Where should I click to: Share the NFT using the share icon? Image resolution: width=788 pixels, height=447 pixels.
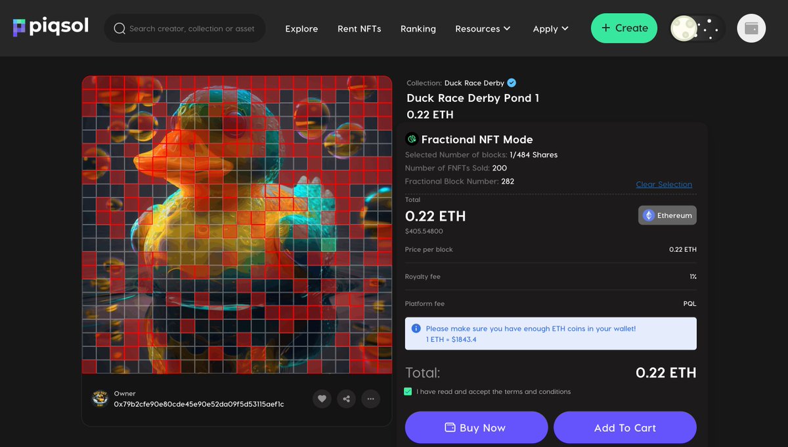[346, 398]
